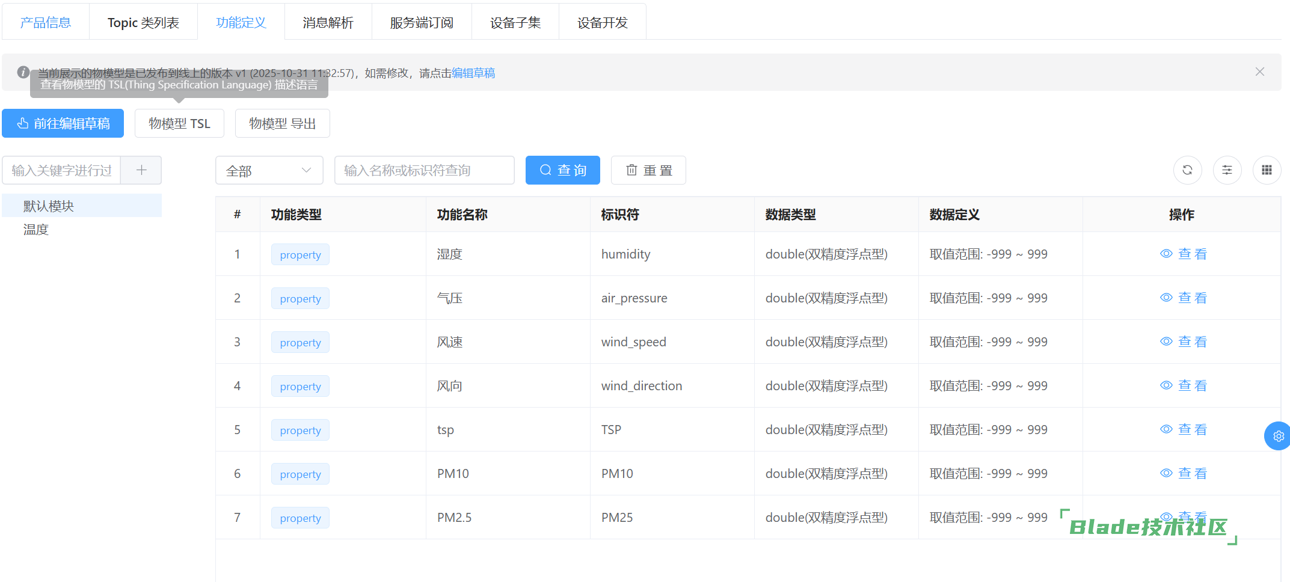
Task: View details of PM10 property
Action: (x=1183, y=473)
